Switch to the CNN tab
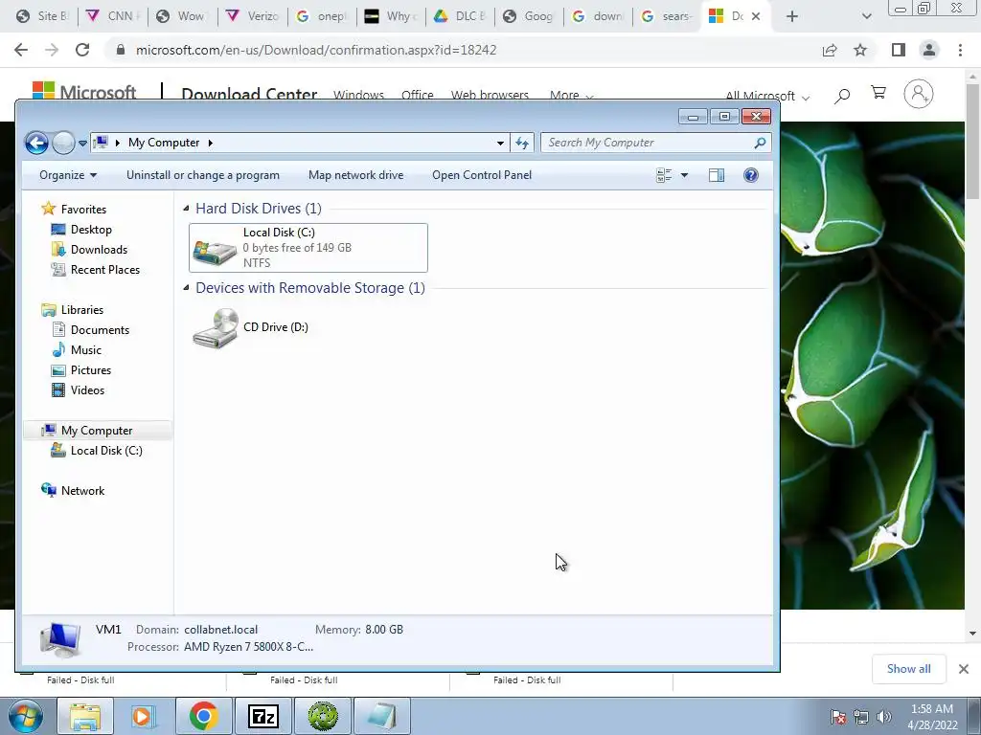This screenshot has height=735, width=981. click(113, 16)
